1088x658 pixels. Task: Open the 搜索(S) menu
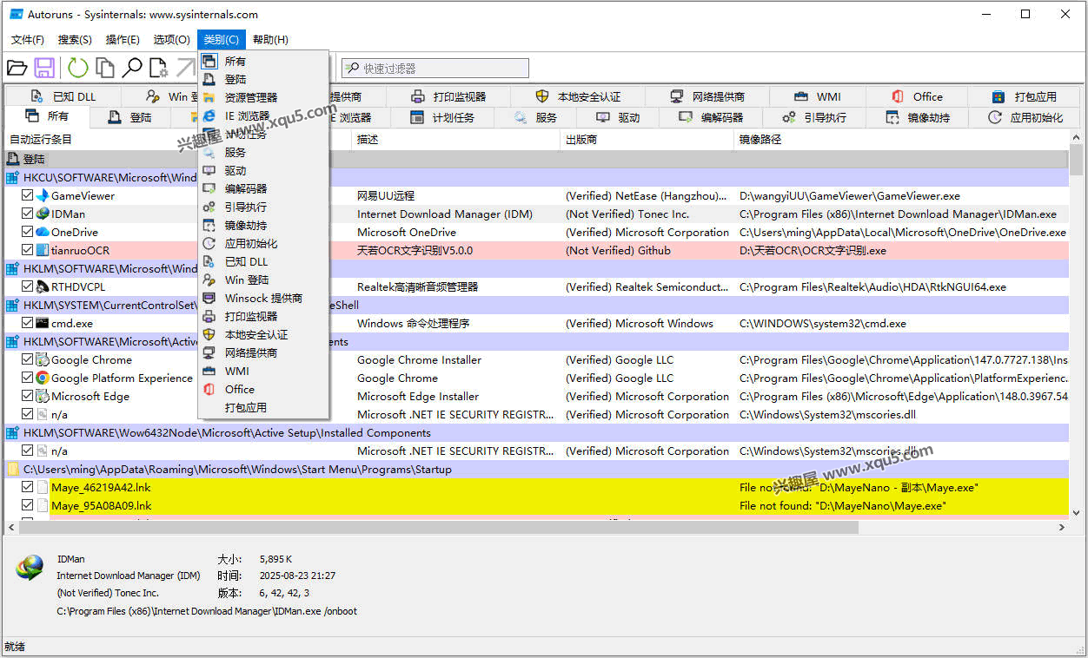point(75,40)
